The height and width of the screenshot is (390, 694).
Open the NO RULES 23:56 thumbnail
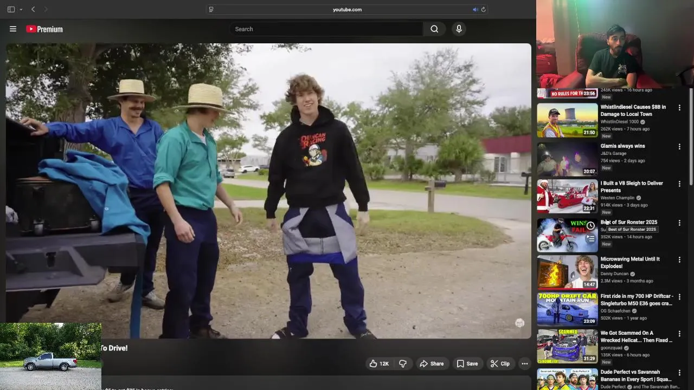(x=567, y=93)
